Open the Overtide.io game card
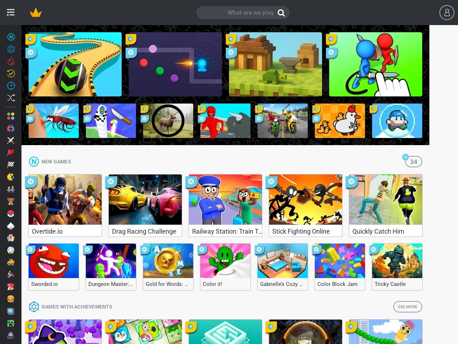Image resolution: width=458 pixels, height=344 pixels. (x=65, y=205)
